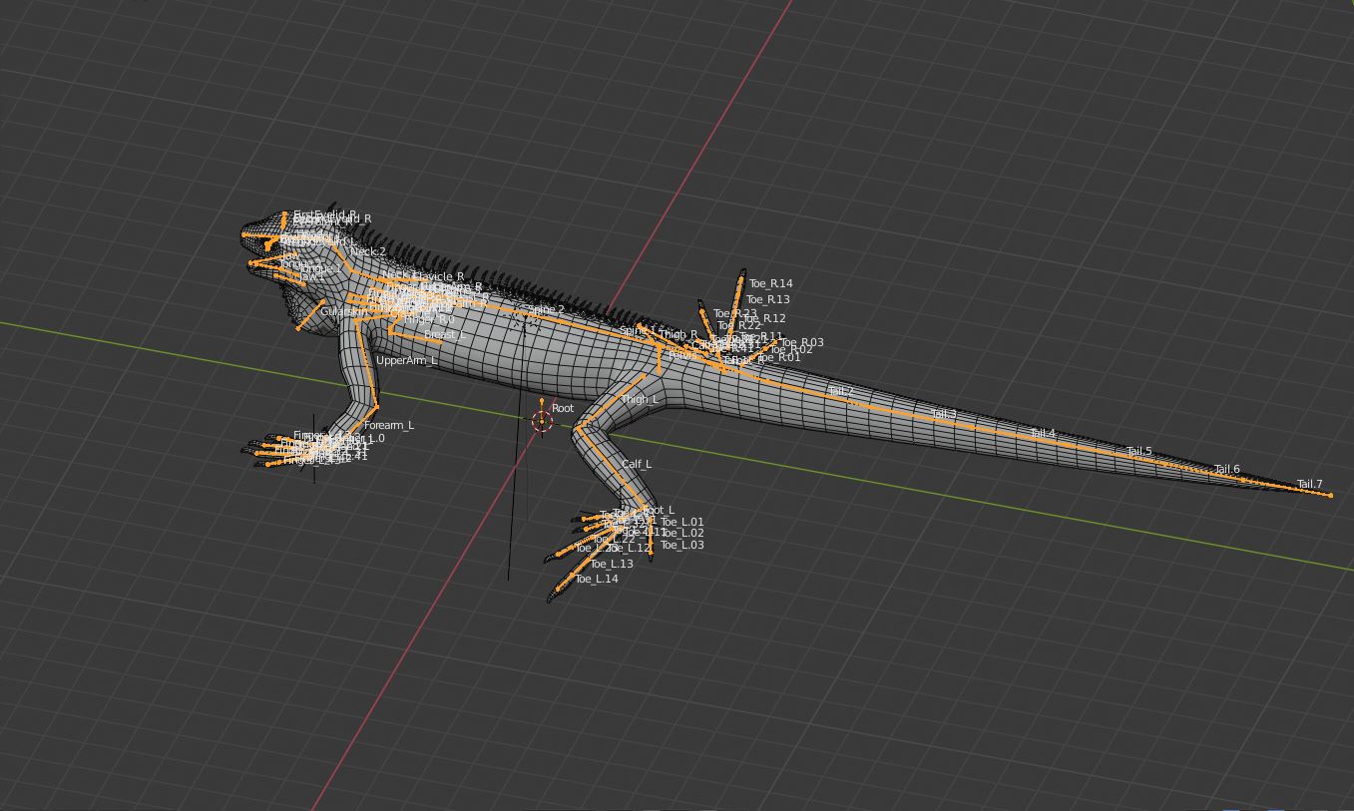
Task: Select the Thigh_R bone label
Action: [x=678, y=335]
